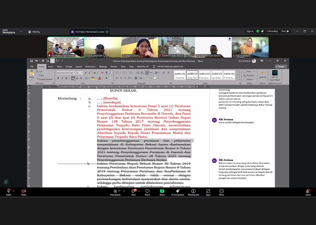Switch to the References ribbon tab

[90, 67]
